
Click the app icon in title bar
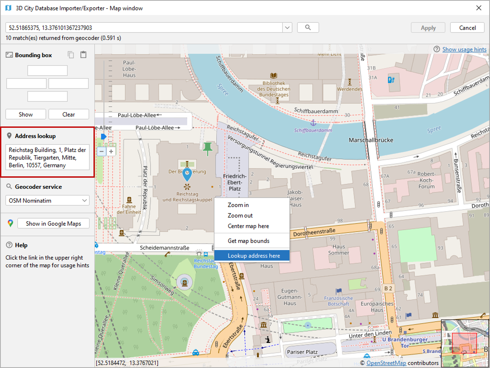tap(8, 8)
